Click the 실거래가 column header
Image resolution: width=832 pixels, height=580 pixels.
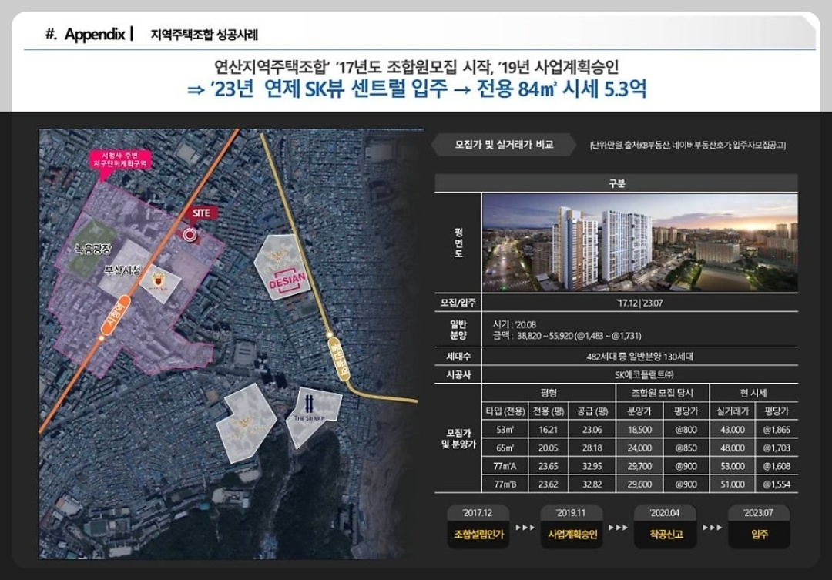tap(733, 411)
